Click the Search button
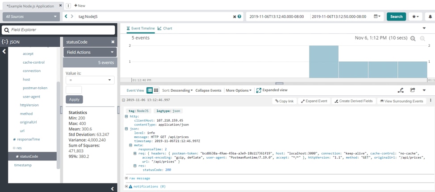Image resolution: width=435 pixels, height=192 pixels. point(396,16)
